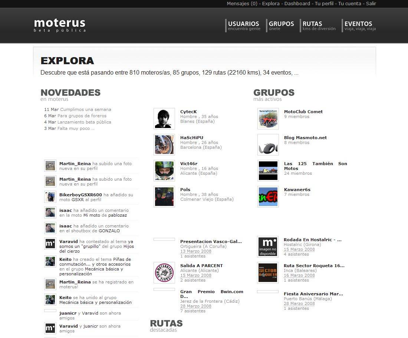Click the Salida A PARCENT event logo
The width and height of the screenshot is (408, 338).
tap(164, 273)
